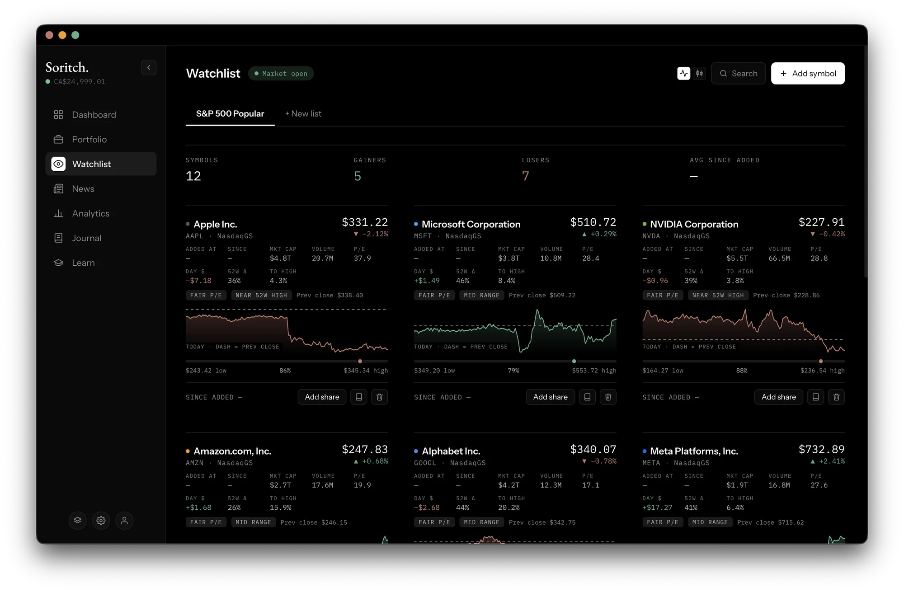Click the NEAR 52W HIGH tag on NVIDIA
The image size is (904, 592).
coord(718,296)
